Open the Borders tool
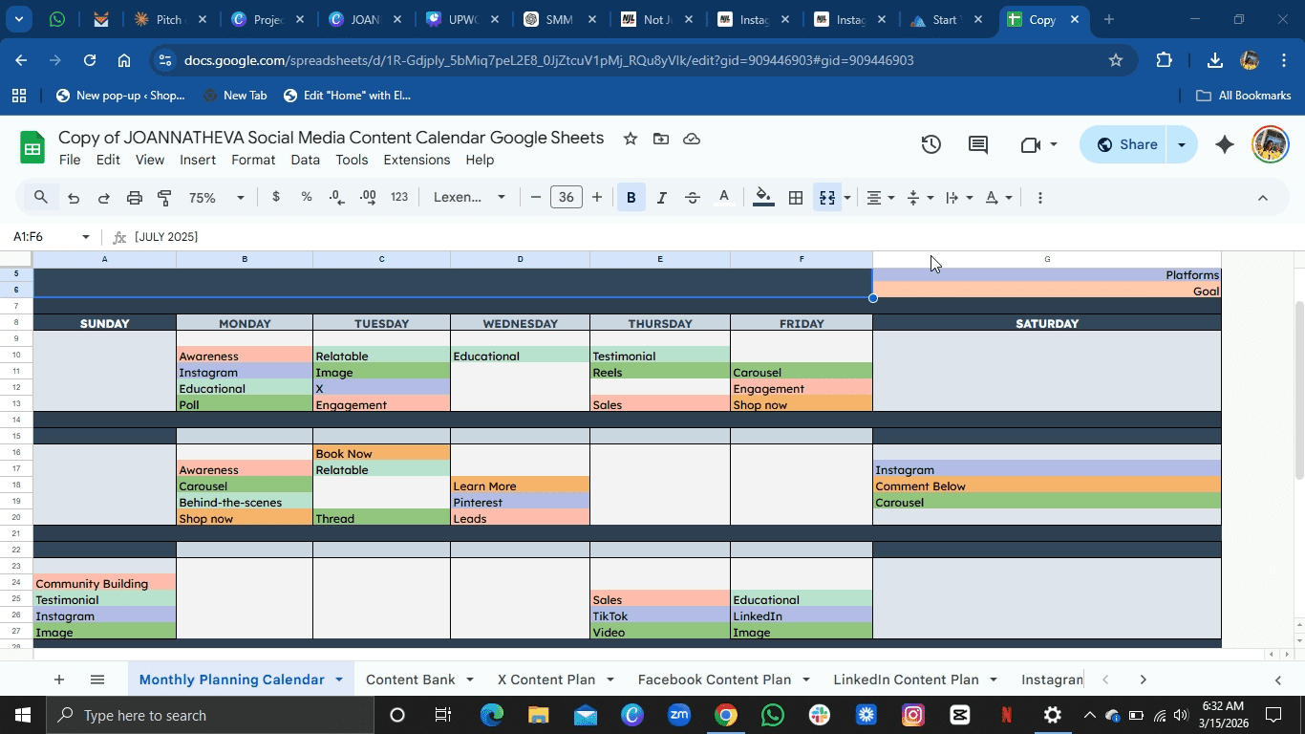Screen dimensions: 1305x734 [x=795, y=198]
